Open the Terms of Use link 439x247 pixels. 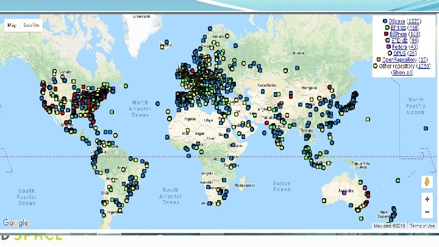422,226
